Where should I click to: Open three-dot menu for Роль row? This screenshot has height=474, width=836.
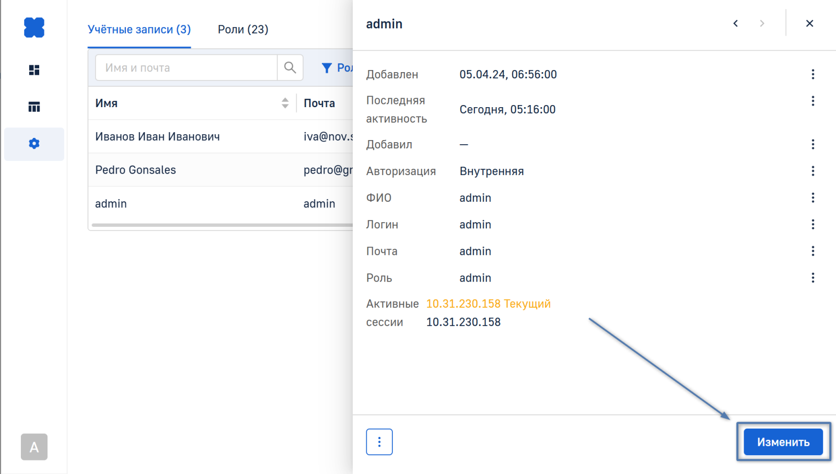coord(812,278)
